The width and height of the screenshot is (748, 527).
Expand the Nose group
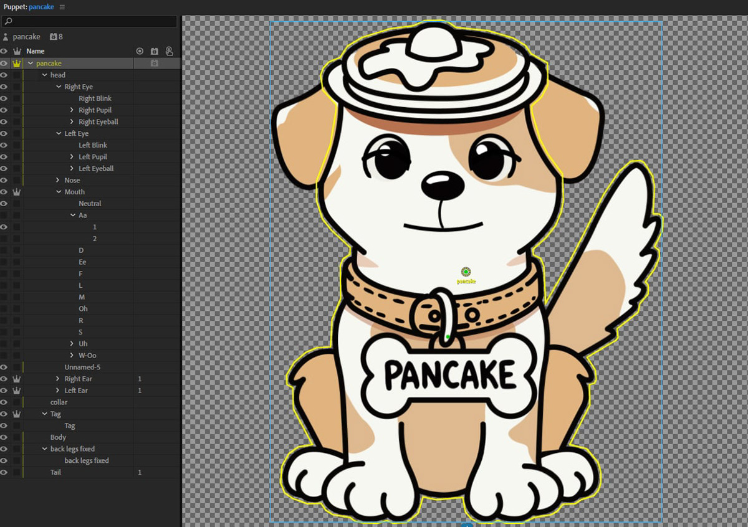pyautogui.click(x=59, y=180)
